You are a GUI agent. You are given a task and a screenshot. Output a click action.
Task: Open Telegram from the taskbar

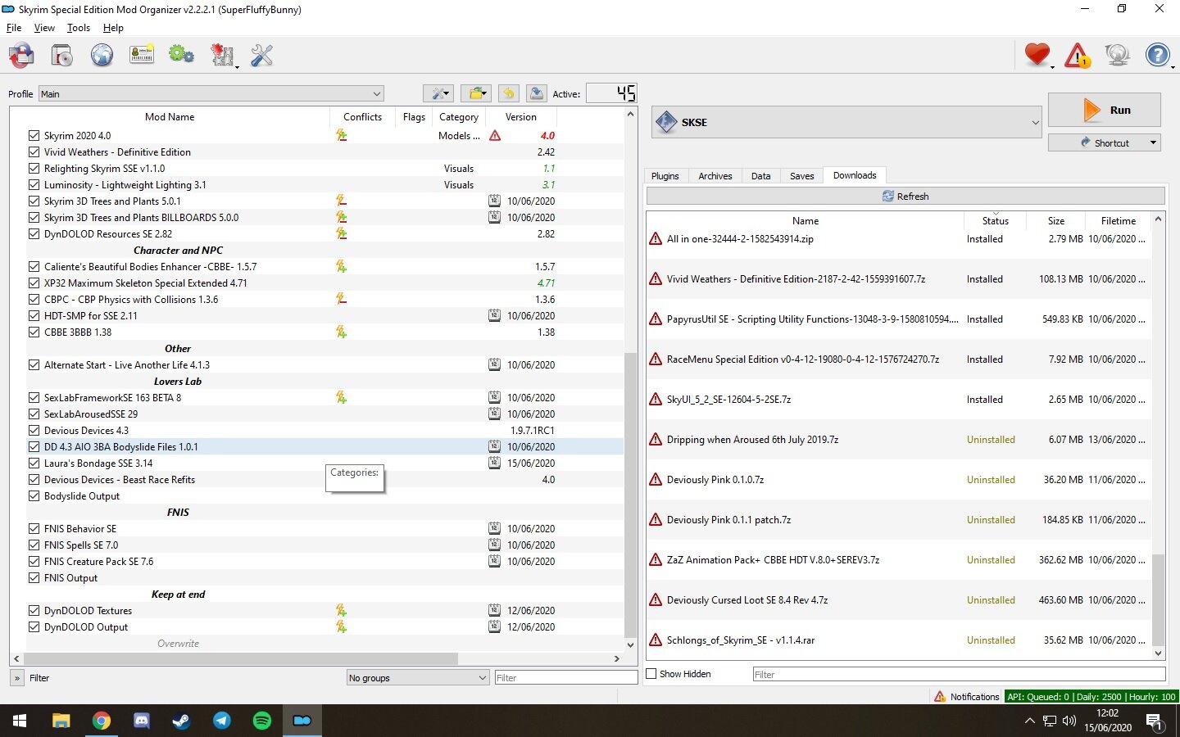tap(221, 721)
